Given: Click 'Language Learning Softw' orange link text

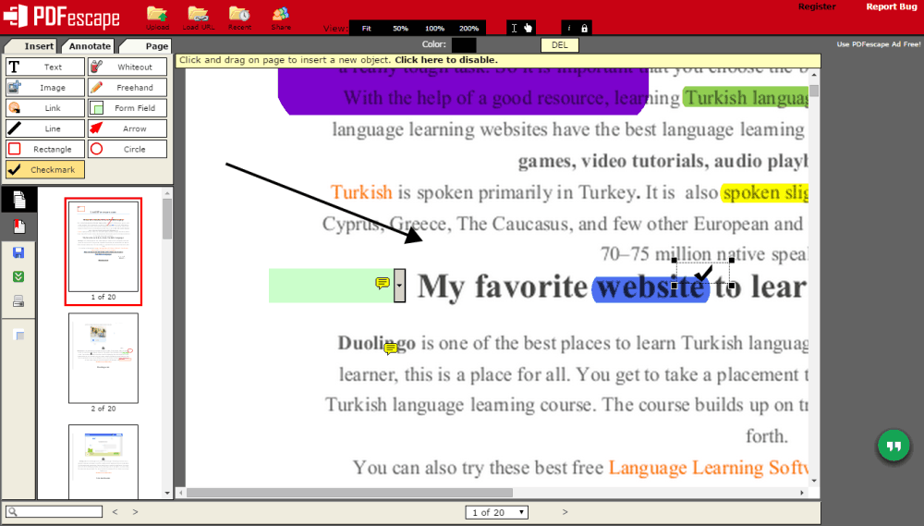Looking at the screenshot, I should point(709,468).
